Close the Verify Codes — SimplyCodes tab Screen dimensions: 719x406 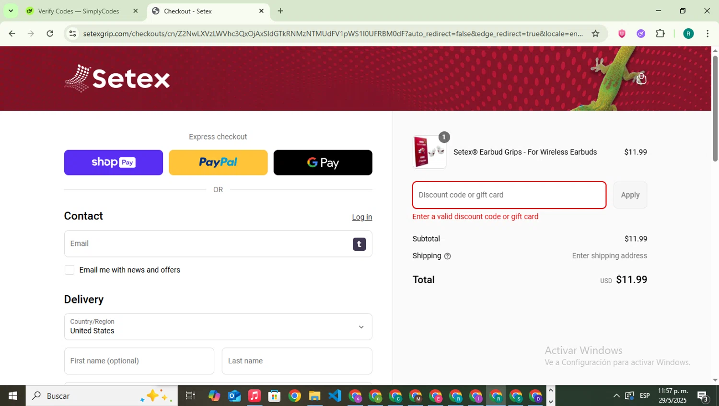click(136, 11)
